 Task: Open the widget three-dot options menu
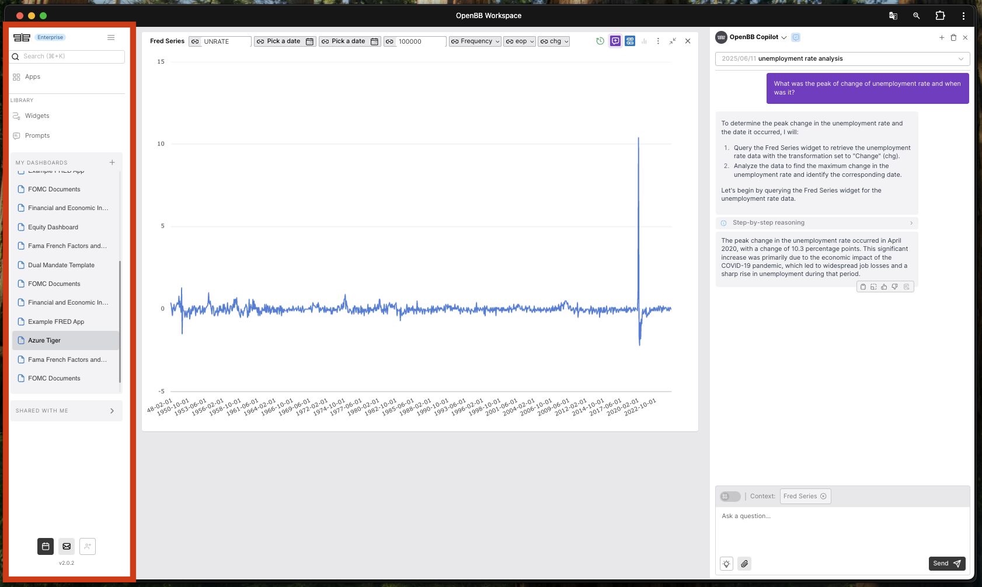tap(658, 41)
